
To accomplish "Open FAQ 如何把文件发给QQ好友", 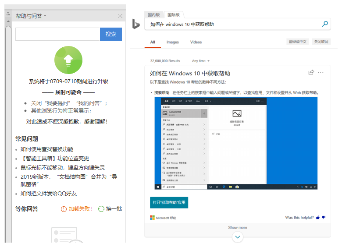I will tap(49, 194).
